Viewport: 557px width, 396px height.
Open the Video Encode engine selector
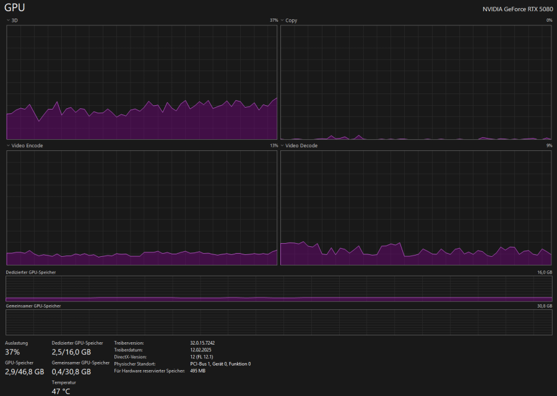tap(8, 146)
